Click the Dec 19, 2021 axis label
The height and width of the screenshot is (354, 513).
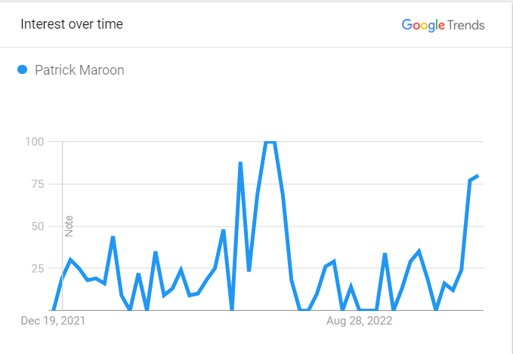pos(53,321)
